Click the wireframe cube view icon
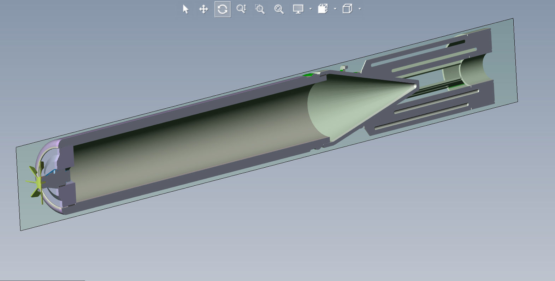The height and width of the screenshot is (281, 555). (348, 9)
